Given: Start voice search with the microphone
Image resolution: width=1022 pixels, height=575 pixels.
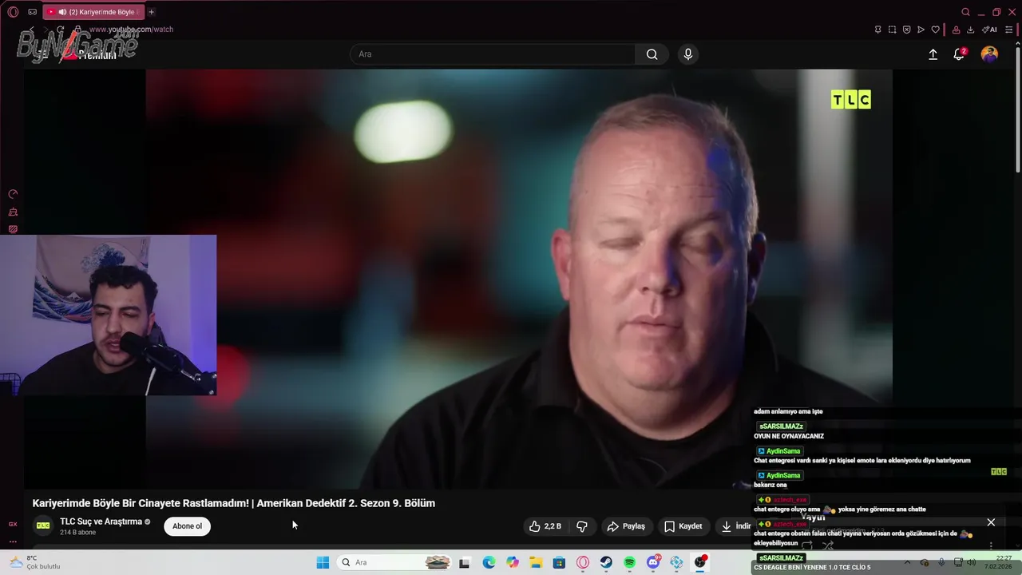Looking at the screenshot, I should [x=688, y=54].
